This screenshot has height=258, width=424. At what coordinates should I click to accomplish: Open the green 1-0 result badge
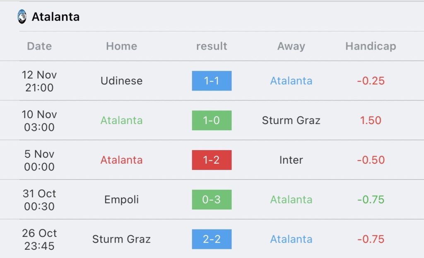(x=212, y=120)
